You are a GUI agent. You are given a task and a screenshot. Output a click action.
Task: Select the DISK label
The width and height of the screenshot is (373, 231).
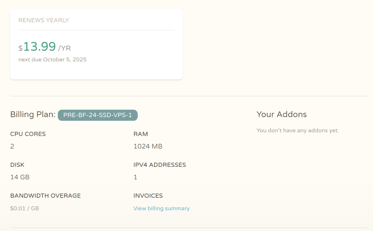coord(17,165)
